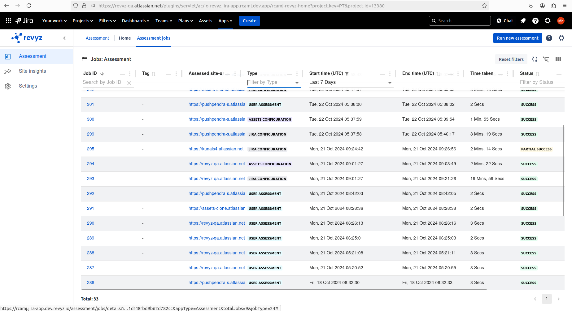Screen dimensions: 572x311
Task: Select Assessment in the sidebar
Action: (37, 56)
